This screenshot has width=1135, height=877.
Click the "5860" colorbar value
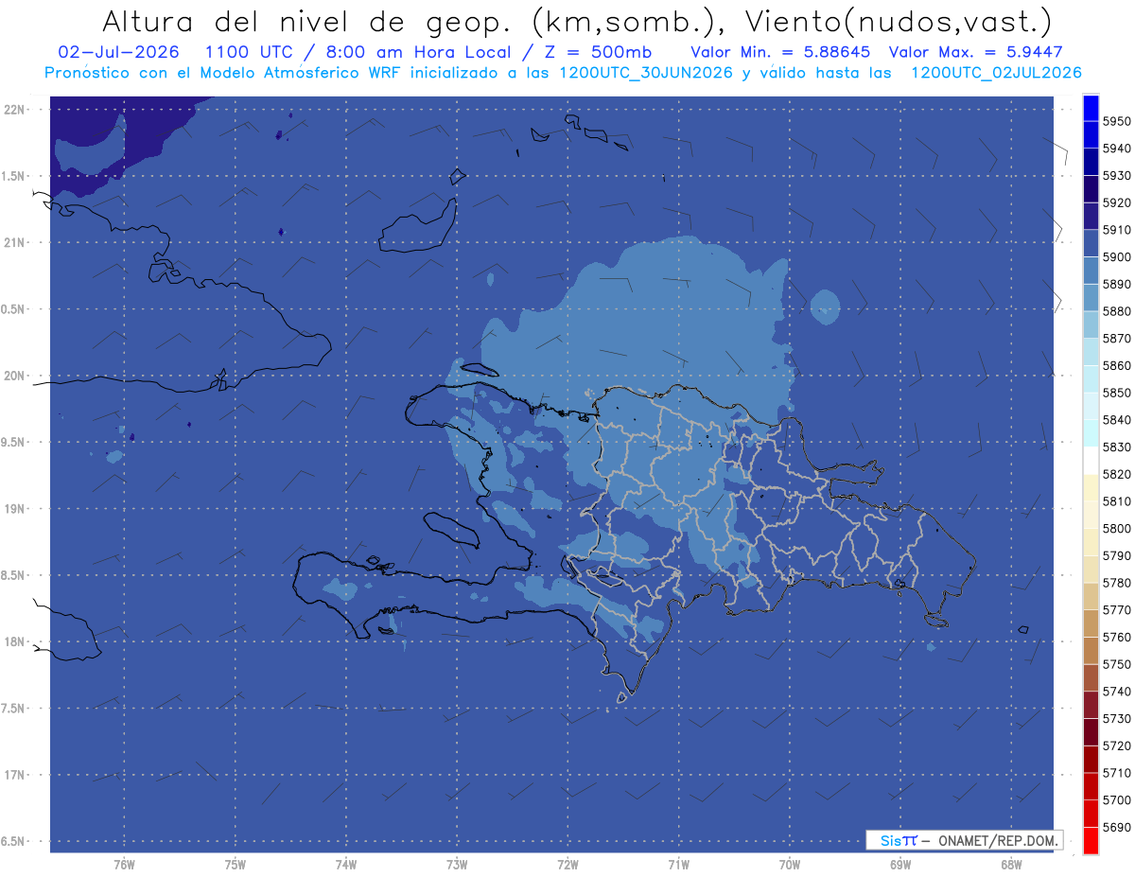(x=1116, y=365)
